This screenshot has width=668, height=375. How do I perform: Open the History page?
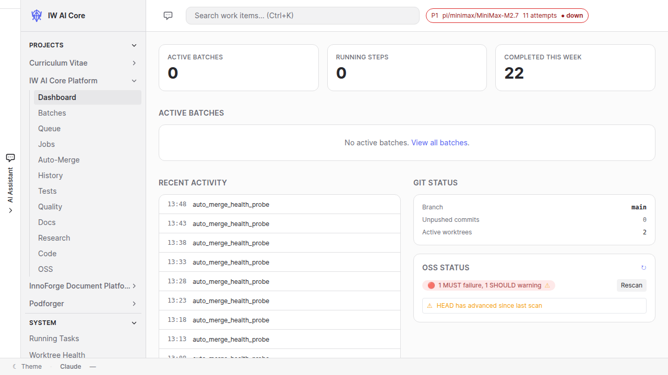(x=88, y=176)
